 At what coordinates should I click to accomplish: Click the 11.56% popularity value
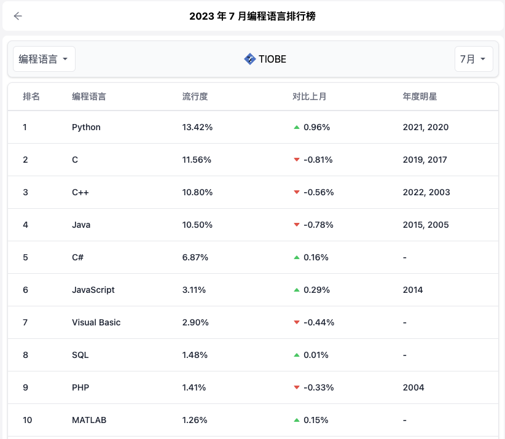(197, 160)
